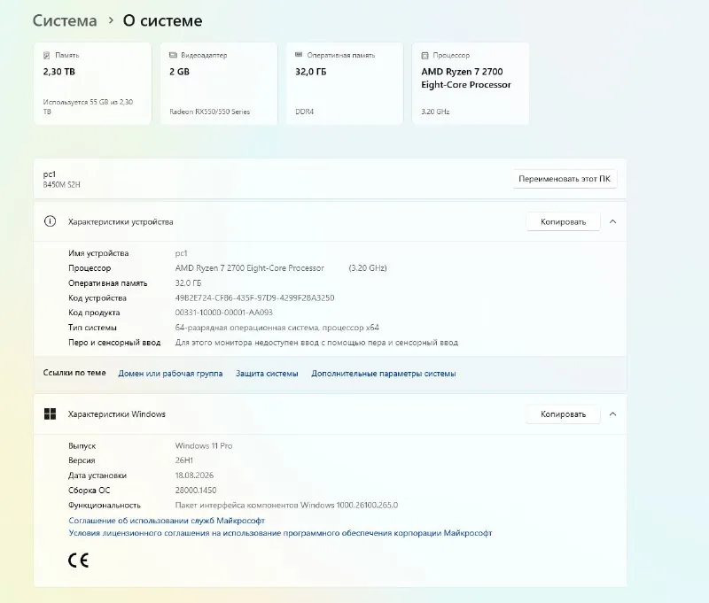Click the info icon beside Характеристики устройства
The width and height of the screenshot is (709, 603).
tap(50, 221)
